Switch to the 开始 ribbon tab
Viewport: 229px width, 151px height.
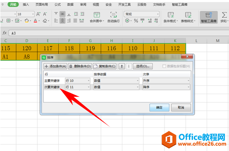13,5
